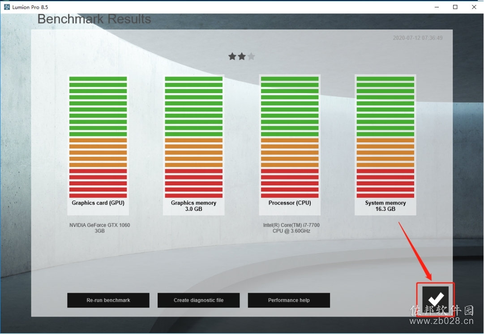Screen dimensions: 484x334
Task: Click the 2020-07-12 07:36:49 timestamp
Action: 418,38
